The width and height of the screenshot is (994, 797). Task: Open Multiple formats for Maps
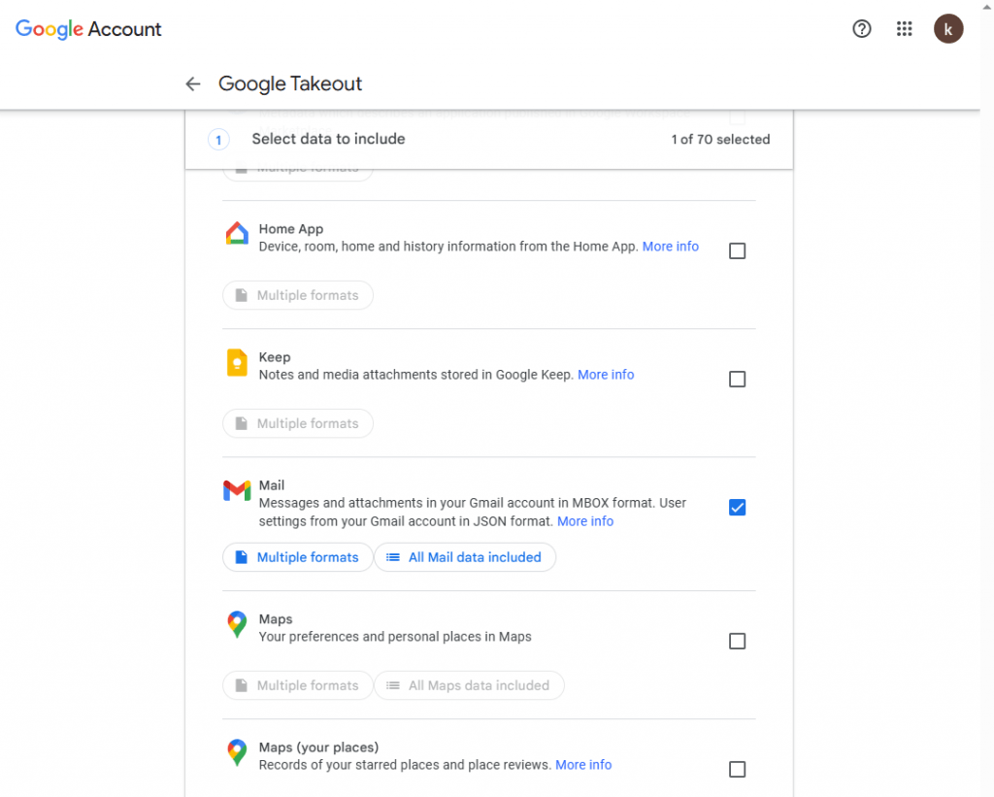coord(298,685)
